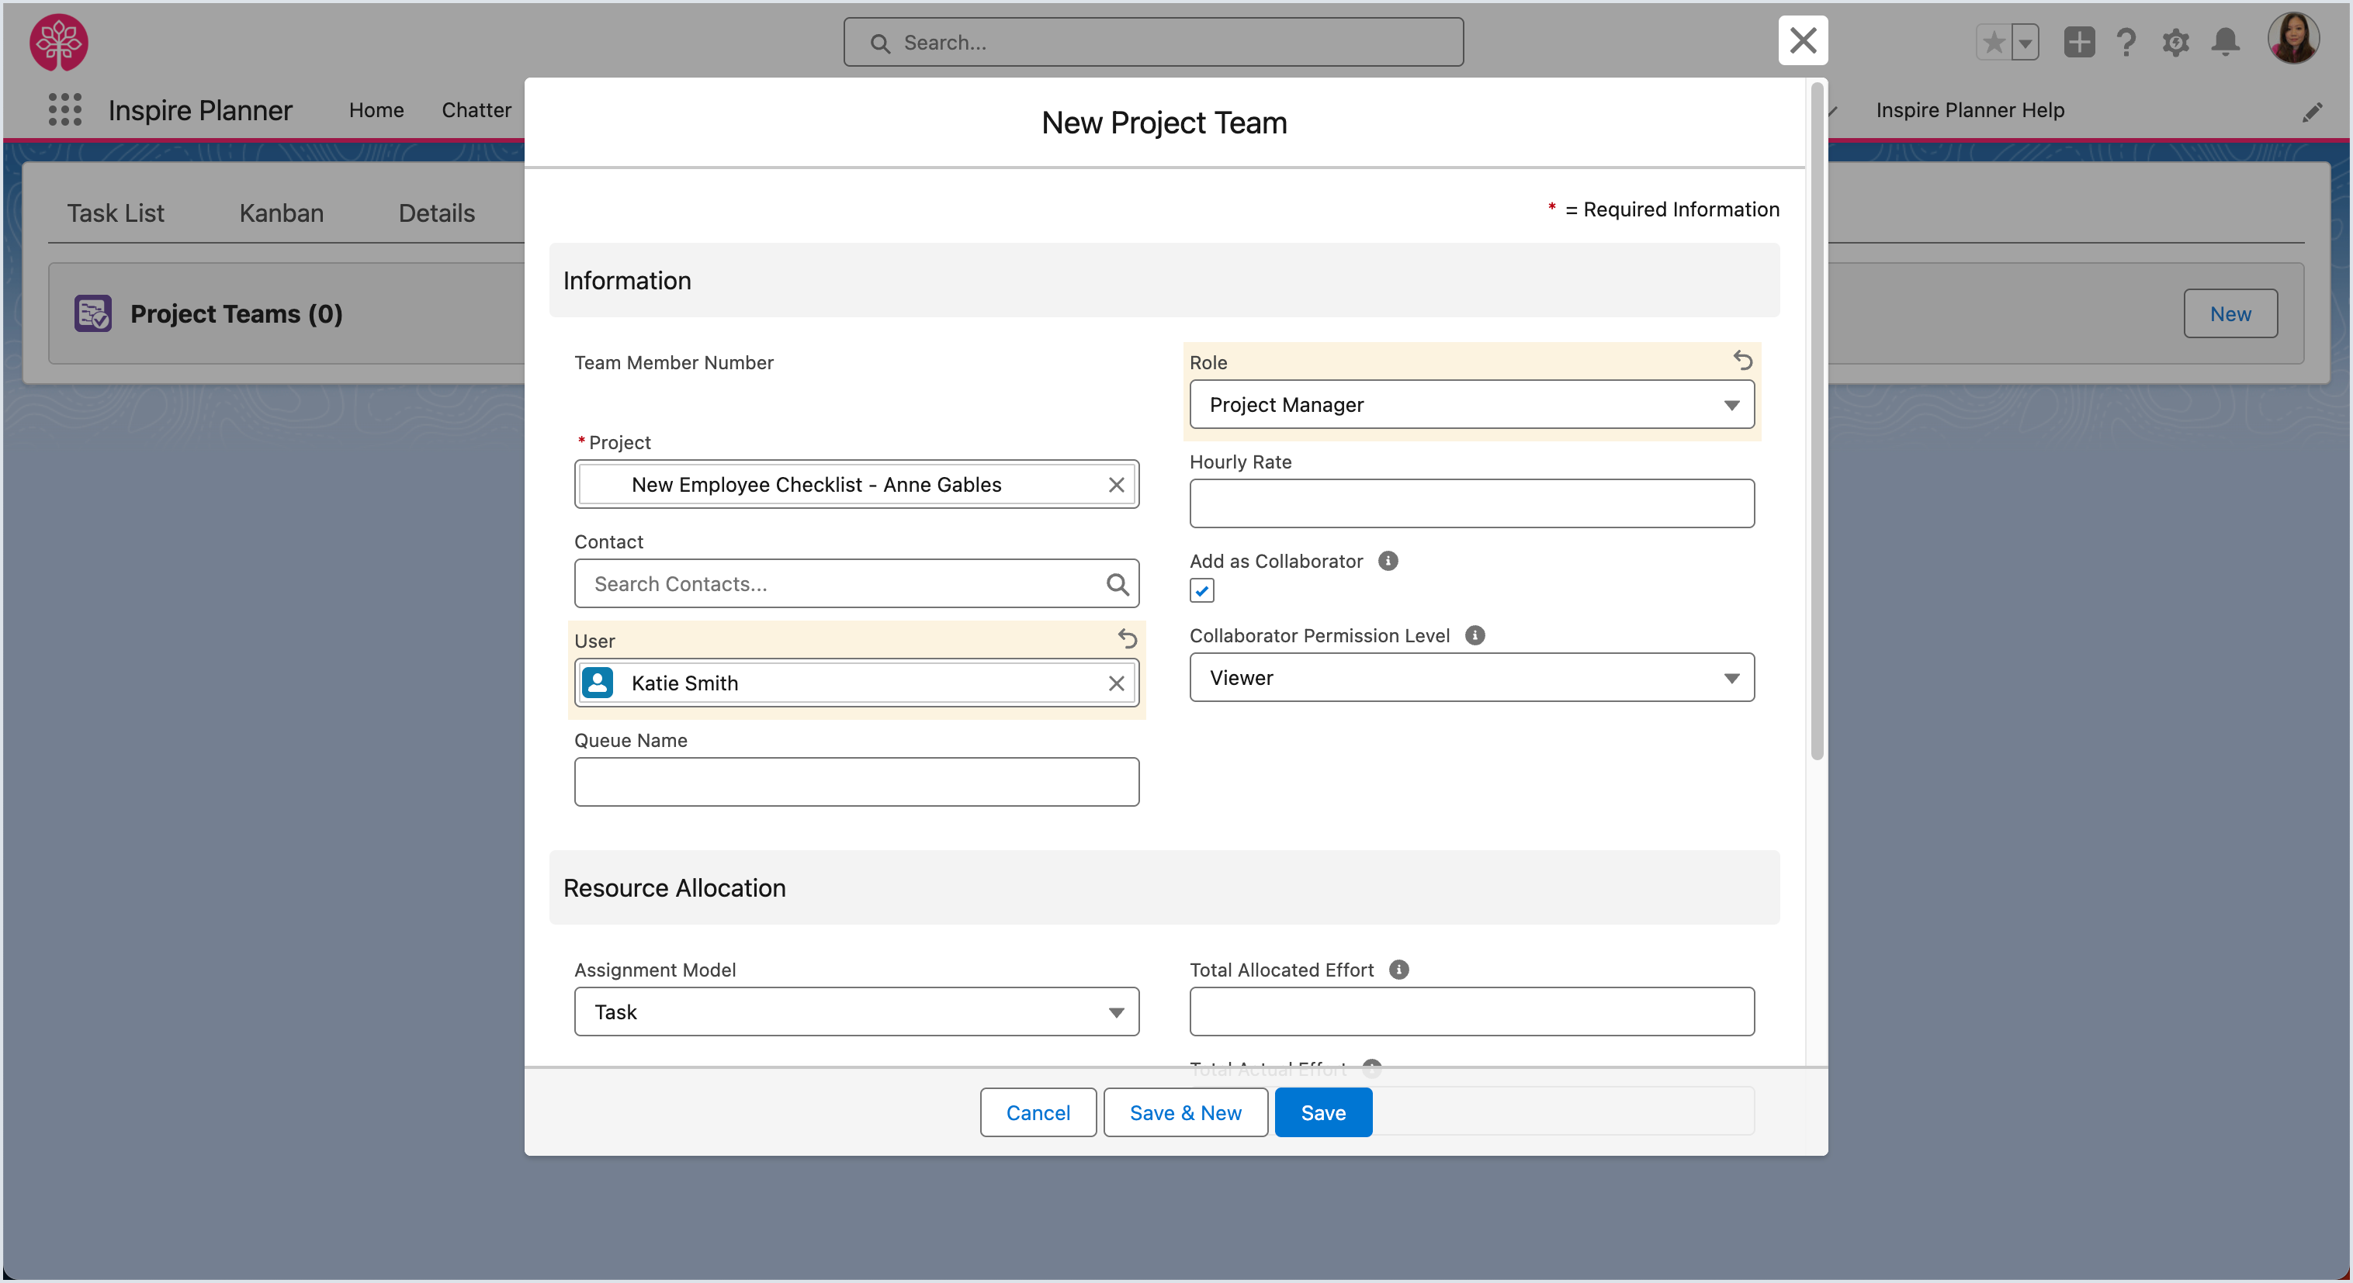Viewport: 2353px width, 1283px height.
Task: Show Total Allocated Effort info tooltip
Action: (1398, 970)
